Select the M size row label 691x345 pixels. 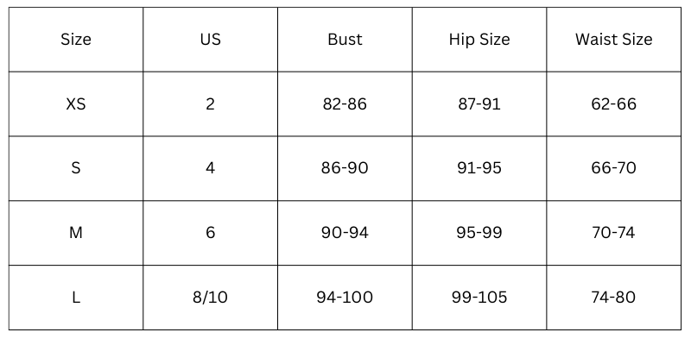(76, 233)
